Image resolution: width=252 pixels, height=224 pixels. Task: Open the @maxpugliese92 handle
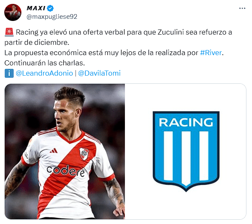(x=52, y=17)
